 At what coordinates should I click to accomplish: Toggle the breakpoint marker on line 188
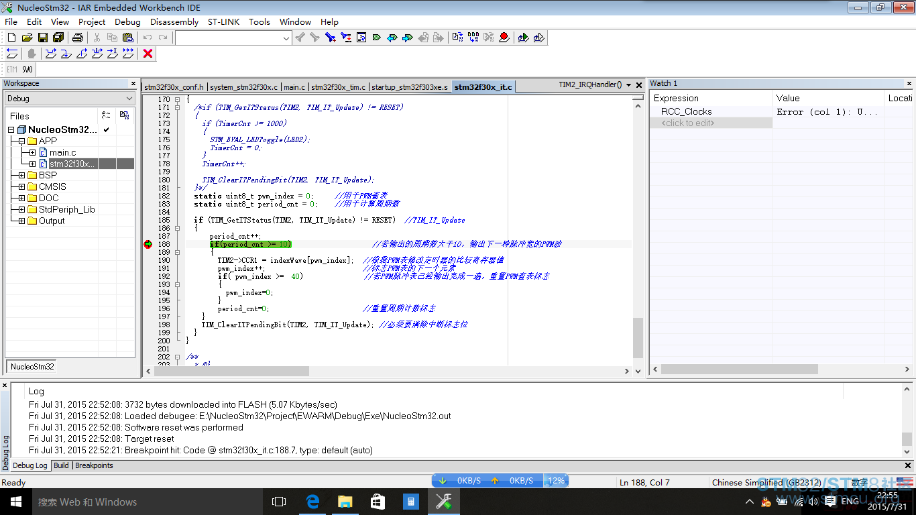148,244
